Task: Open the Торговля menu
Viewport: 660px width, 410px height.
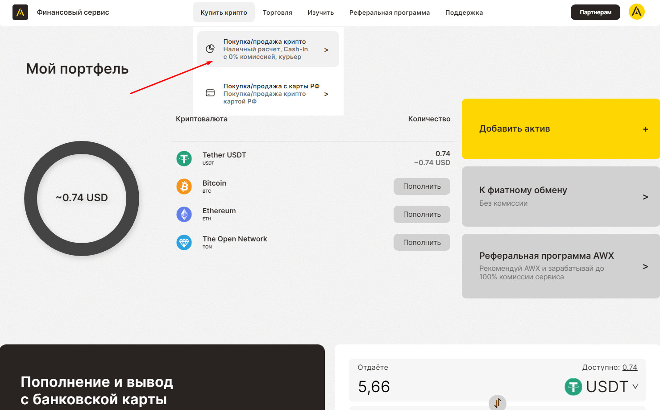Action: [x=277, y=12]
